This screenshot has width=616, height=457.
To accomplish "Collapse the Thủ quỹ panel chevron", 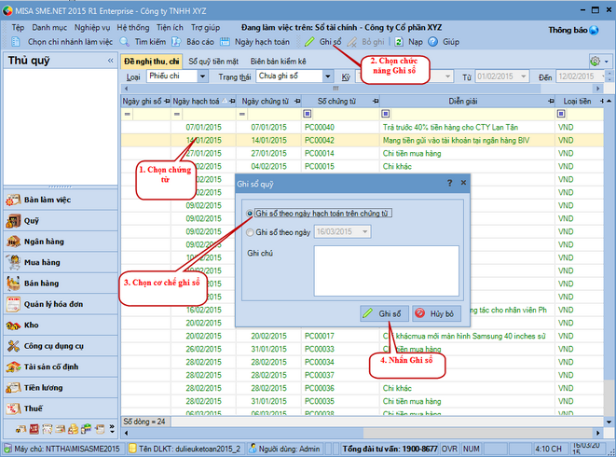I will [110, 61].
